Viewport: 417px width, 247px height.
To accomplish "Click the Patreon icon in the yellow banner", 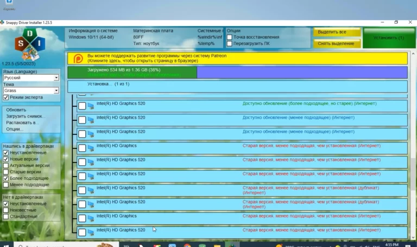I will pos(78,58).
